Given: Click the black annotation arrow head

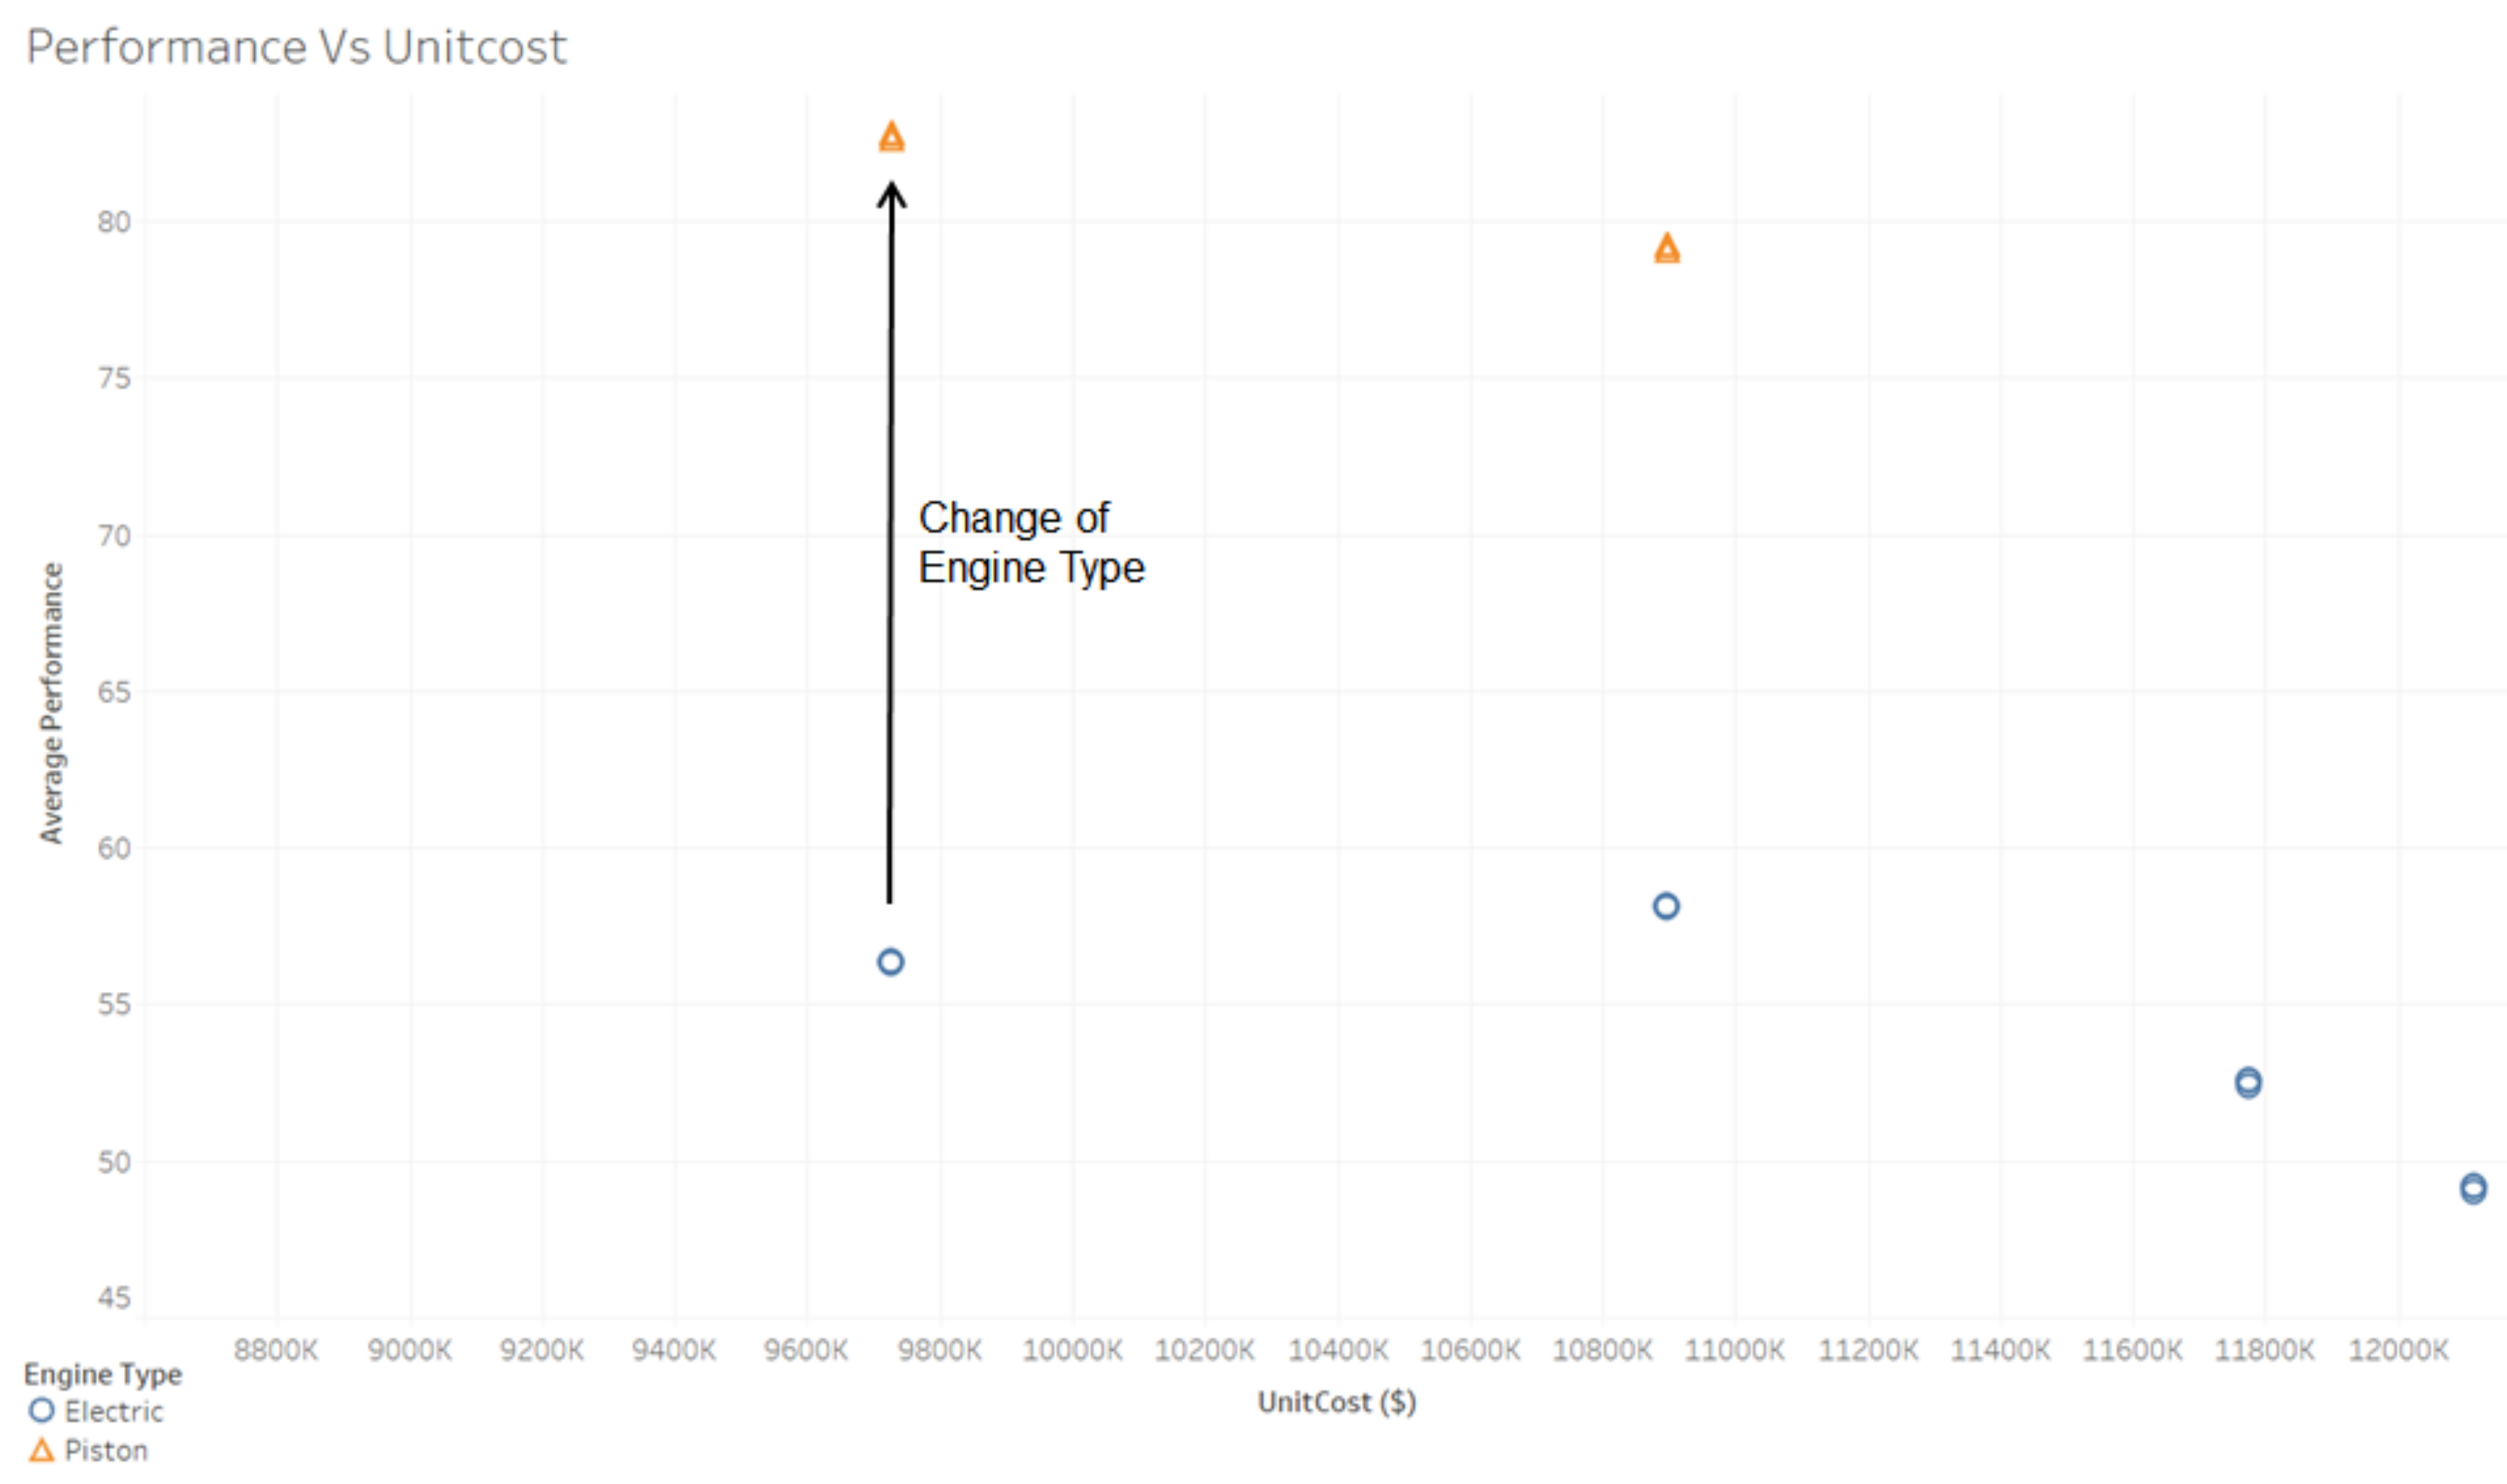Looking at the screenshot, I should (x=891, y=193).
